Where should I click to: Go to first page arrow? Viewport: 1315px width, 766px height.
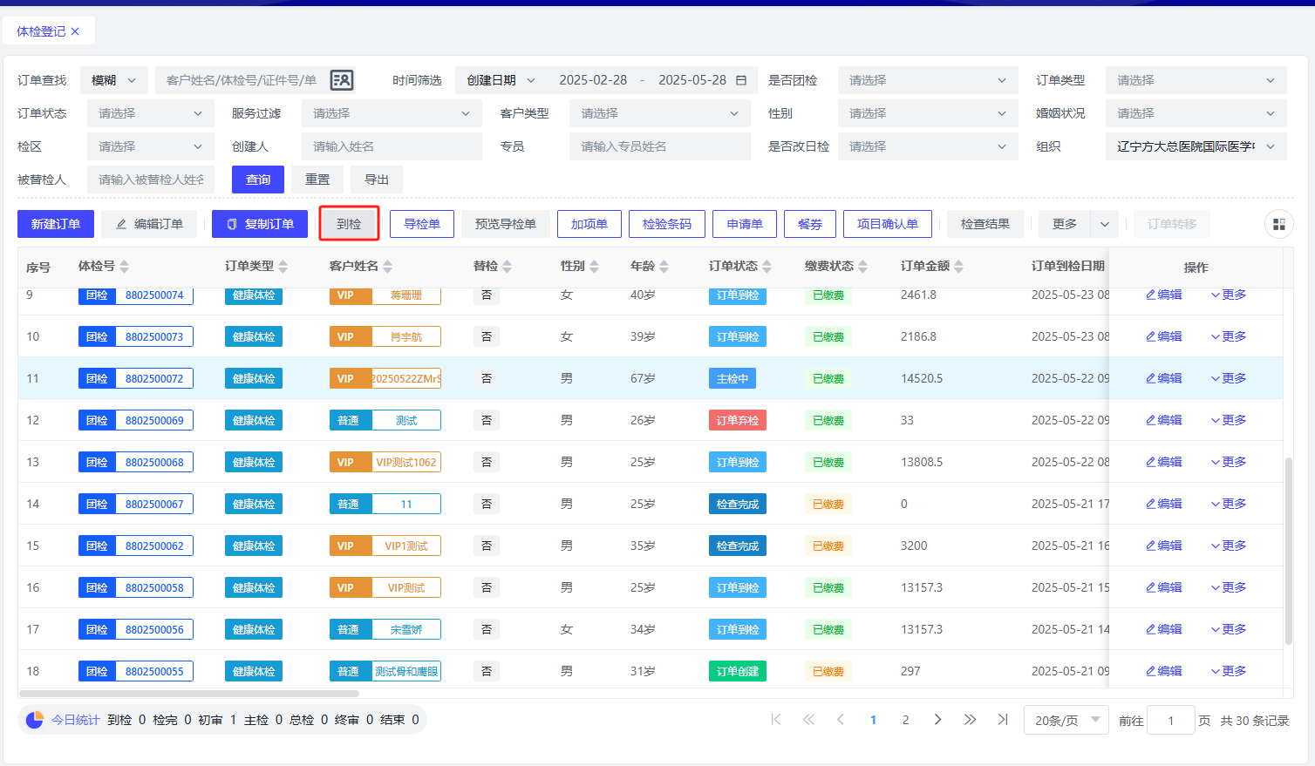click(776, 720)
